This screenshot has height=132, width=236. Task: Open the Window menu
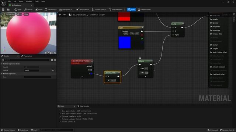click(29, 1)
